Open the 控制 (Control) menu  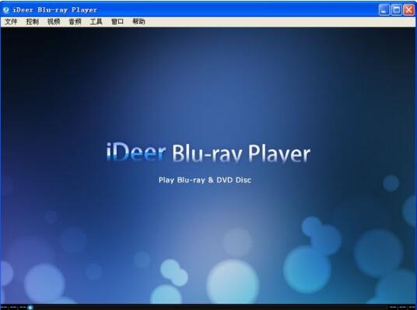(x=32, y=22)
